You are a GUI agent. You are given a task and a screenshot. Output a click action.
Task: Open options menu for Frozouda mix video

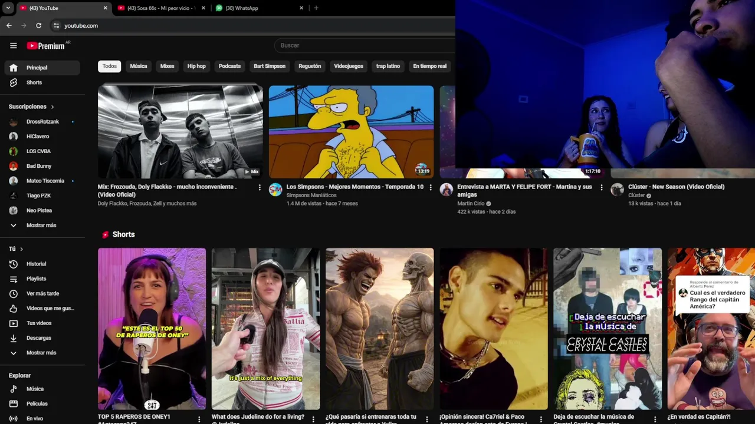click(x=260, y=187)
